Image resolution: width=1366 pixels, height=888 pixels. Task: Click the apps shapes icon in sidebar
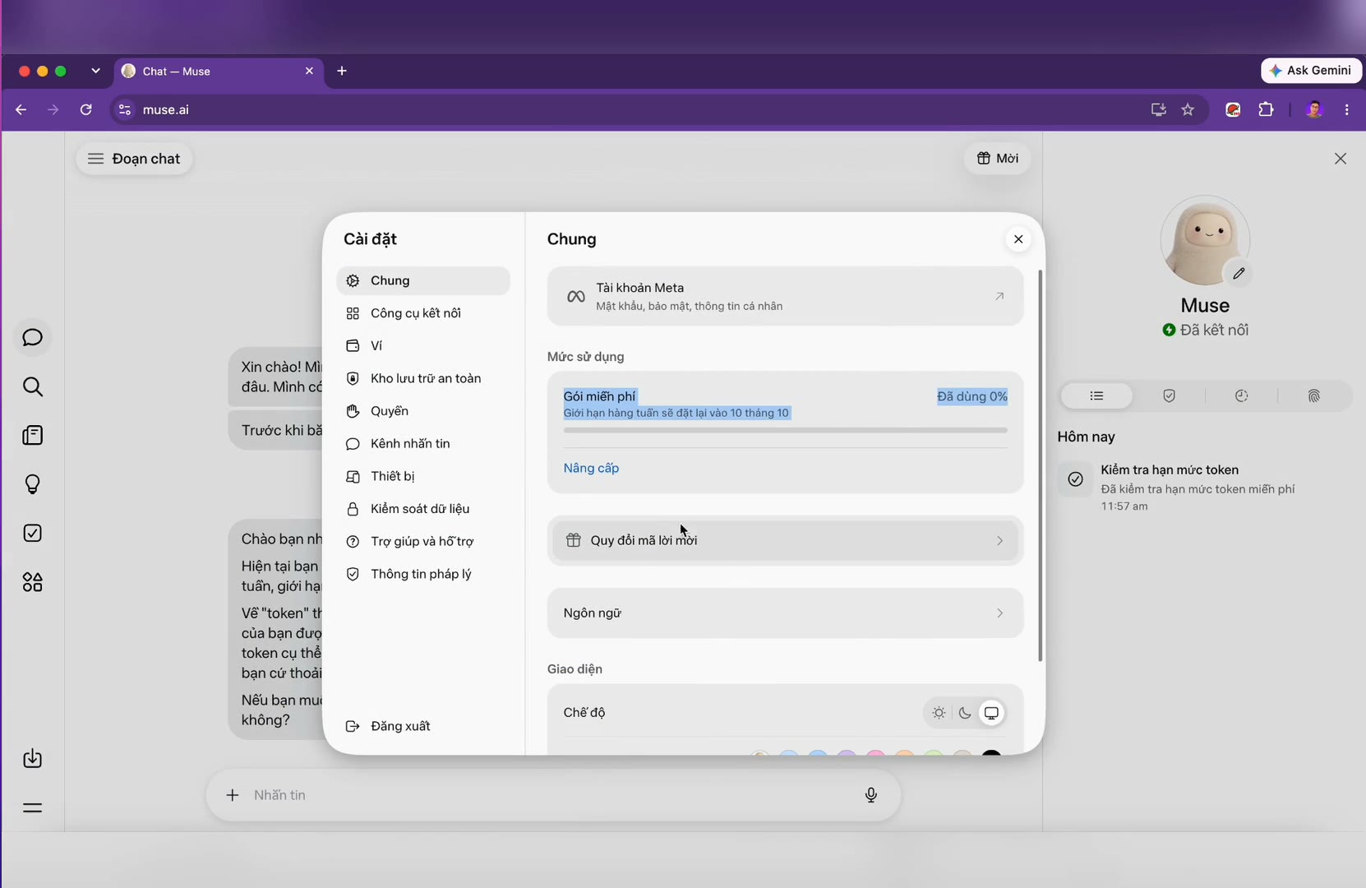(33, 582)
